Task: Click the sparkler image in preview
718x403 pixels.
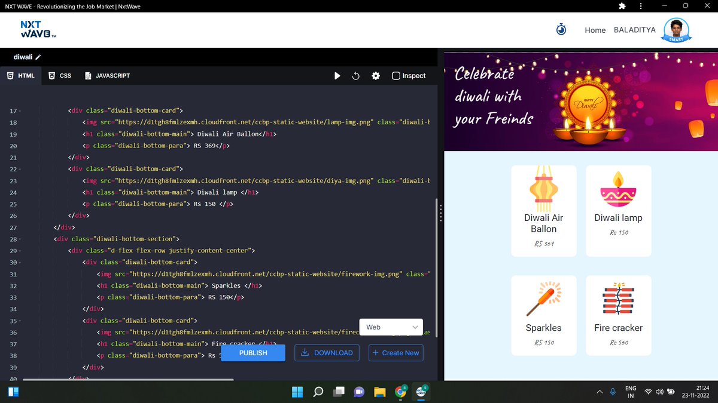Action: pos(544,299)
